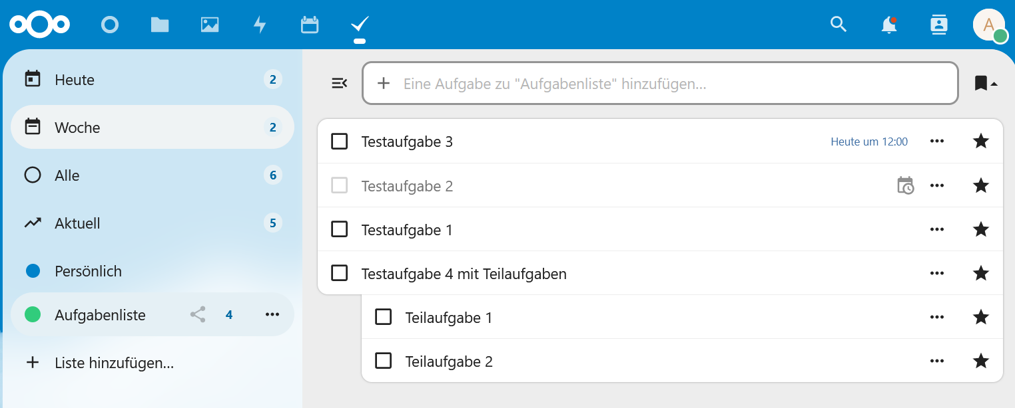Open the notifications bell
The width and height of the screenshot is (1015, 408).
(888, 24)
